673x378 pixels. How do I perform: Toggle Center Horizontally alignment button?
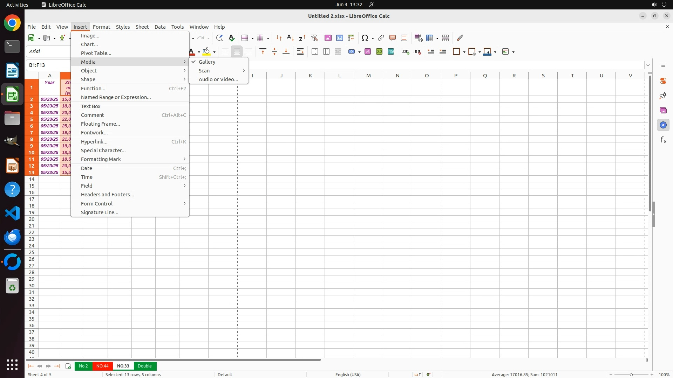(x=237, y=52)
